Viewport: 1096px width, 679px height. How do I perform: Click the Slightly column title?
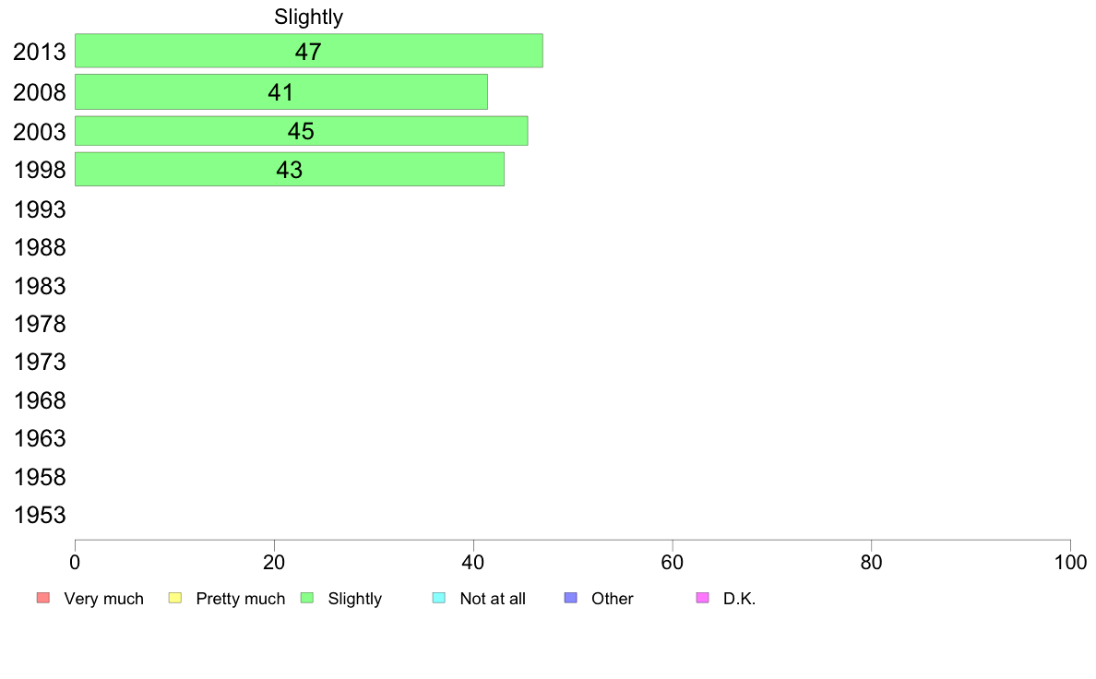click(x=308, y=17)
